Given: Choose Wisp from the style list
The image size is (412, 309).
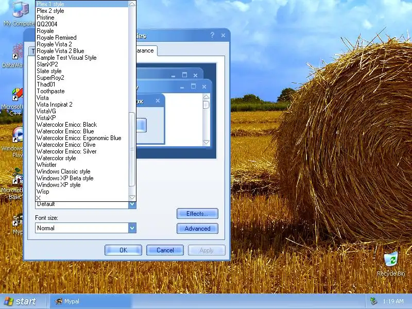Looking at the screenshot, I should click(x=82, y=192).
